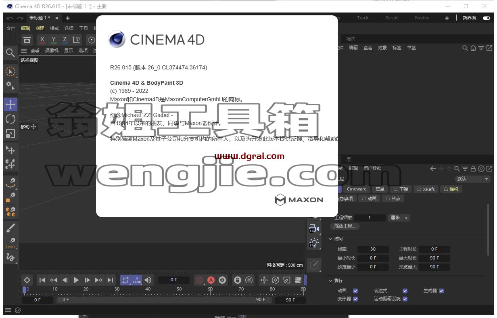Click the viewport hamburger menu icon

coord(24,50)
